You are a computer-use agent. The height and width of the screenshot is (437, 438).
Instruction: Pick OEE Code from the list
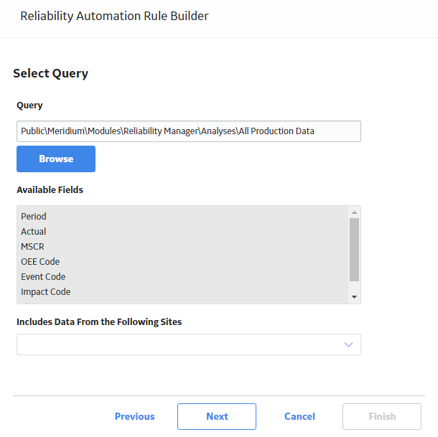(x=40, y=262)
